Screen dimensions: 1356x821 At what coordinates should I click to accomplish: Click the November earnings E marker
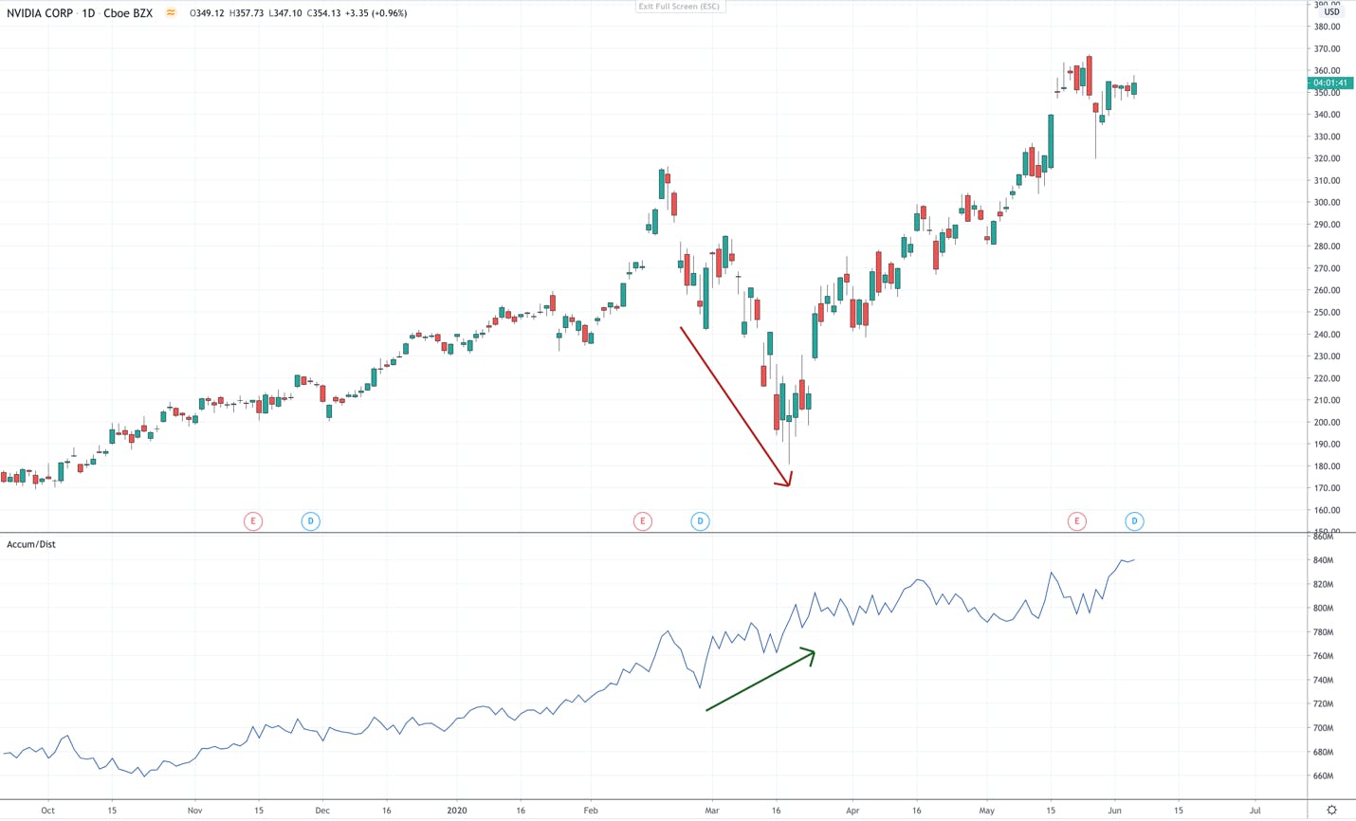(x=253, y=521)
